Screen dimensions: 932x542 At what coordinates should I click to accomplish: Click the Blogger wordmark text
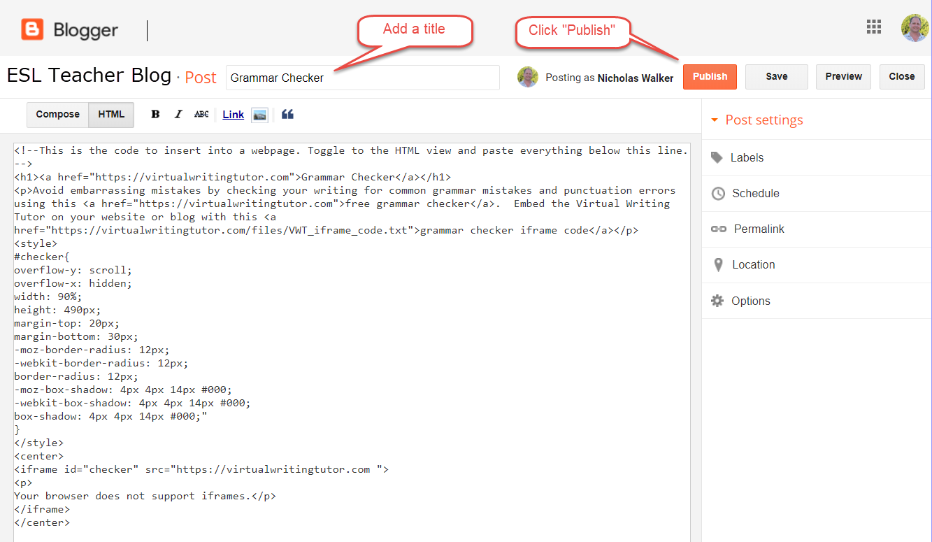click(x=85, y=31)
